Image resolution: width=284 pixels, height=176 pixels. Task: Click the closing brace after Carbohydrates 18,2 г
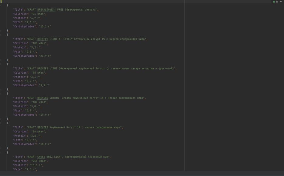8,148
